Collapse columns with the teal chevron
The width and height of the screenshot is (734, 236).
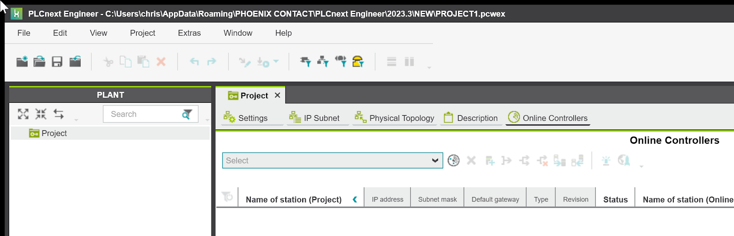(355, 199)
